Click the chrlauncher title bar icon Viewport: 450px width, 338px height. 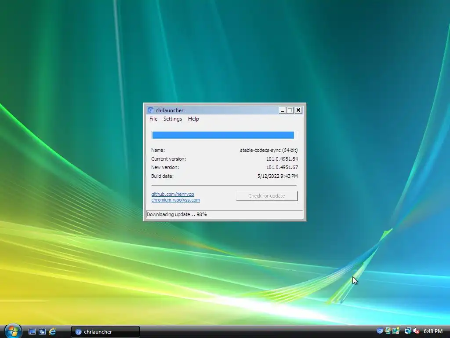[x=150, y=110]
